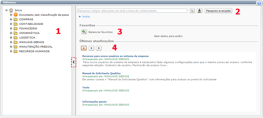Open article Manual do Solicitante Qualitor
263x118 pixels.
(102, 73)
